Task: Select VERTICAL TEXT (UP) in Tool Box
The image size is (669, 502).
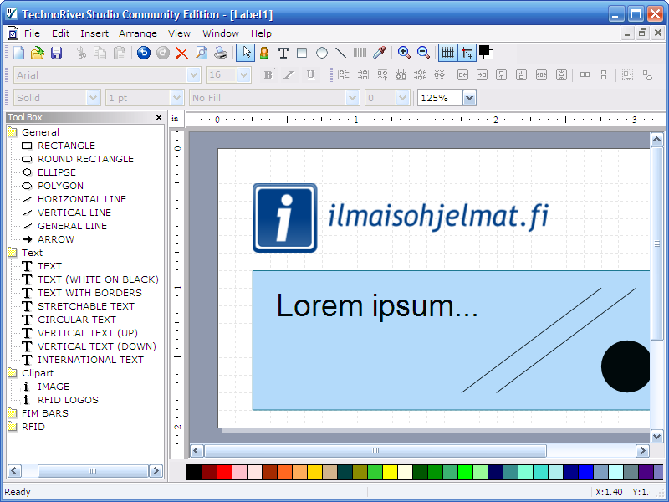Action: [88, 333]
